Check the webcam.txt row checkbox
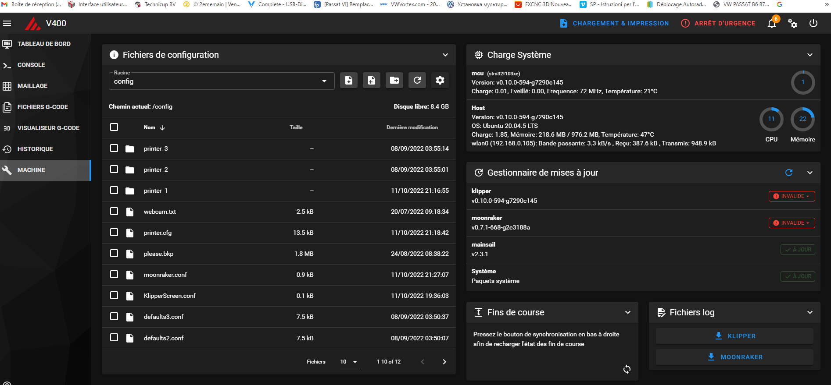Viewport: 831px width, 385px height. [114, 211]
